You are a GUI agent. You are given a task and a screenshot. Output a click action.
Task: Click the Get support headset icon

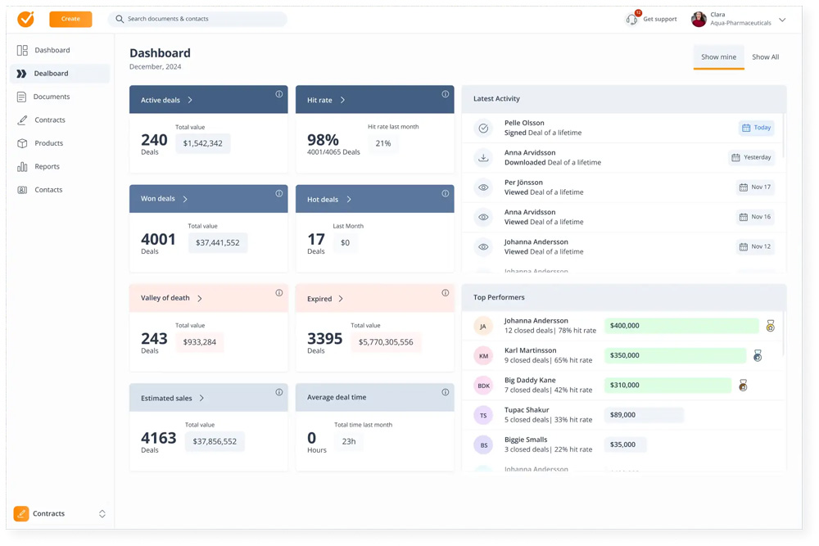[631, 19]
